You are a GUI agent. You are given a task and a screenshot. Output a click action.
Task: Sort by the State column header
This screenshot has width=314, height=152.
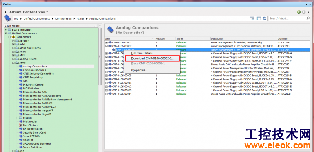[x=193, y=39]
